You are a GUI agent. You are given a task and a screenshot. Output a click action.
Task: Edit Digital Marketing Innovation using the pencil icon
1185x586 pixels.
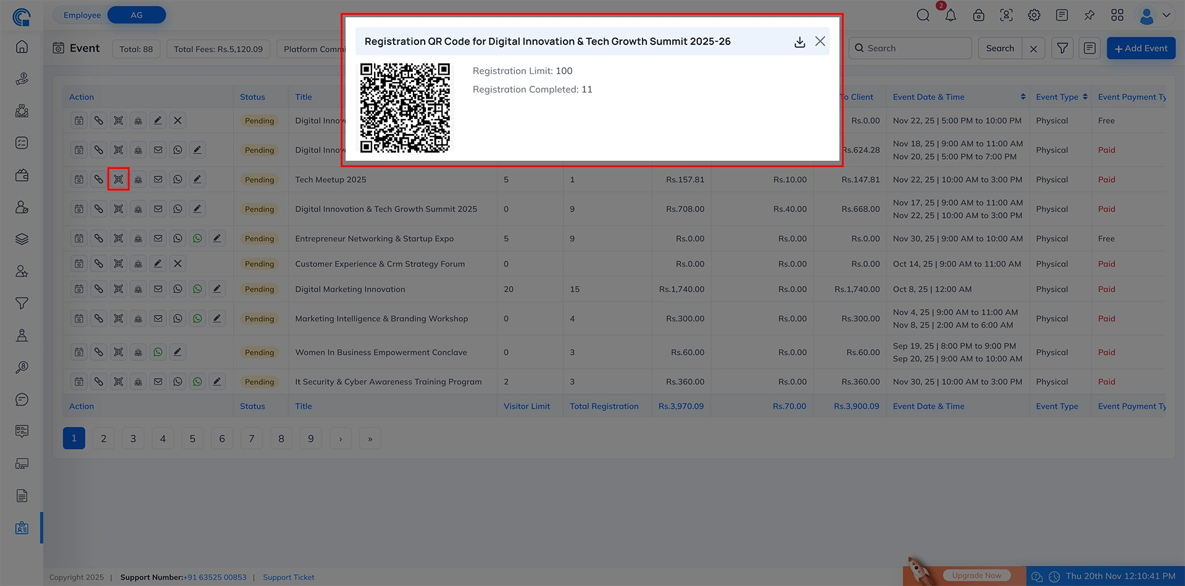[217, 288]
